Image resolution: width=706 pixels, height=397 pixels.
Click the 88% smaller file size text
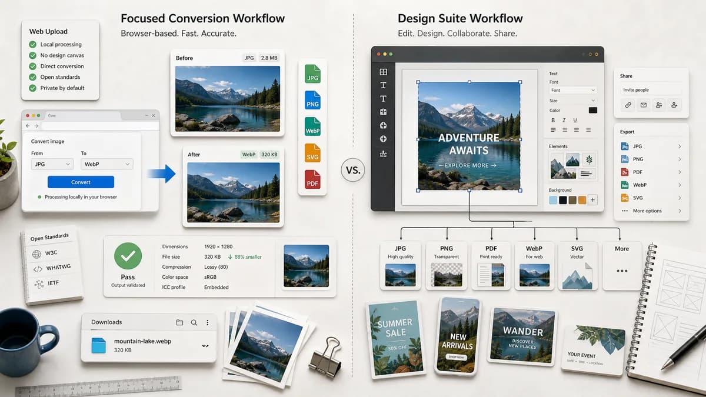245,257
